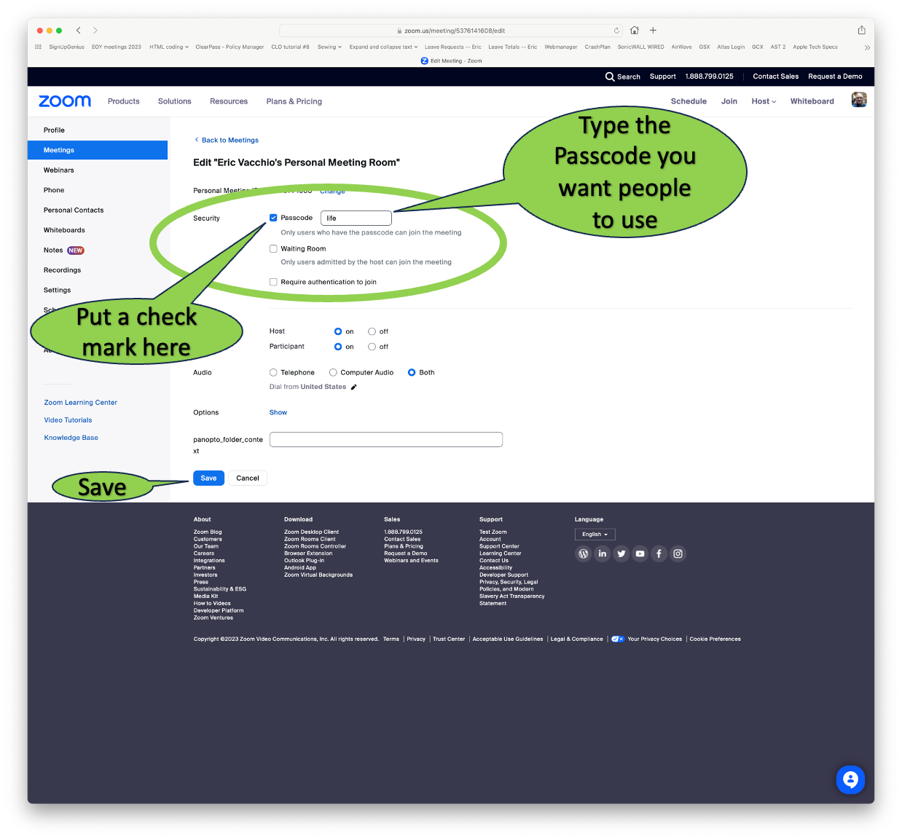This screenshot has height=839, width=902.
Task: Show more bookmarks via double chevron
Action: pos(867,47)
